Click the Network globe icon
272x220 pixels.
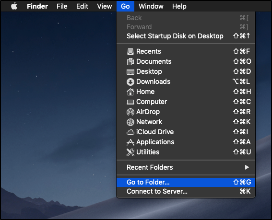click(x=130, y=122)
